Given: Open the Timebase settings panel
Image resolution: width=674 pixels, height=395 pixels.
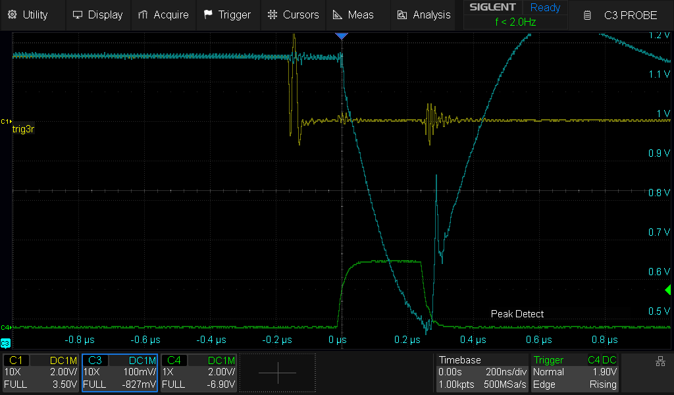Looking at the screenshot, I should (482, 372).
